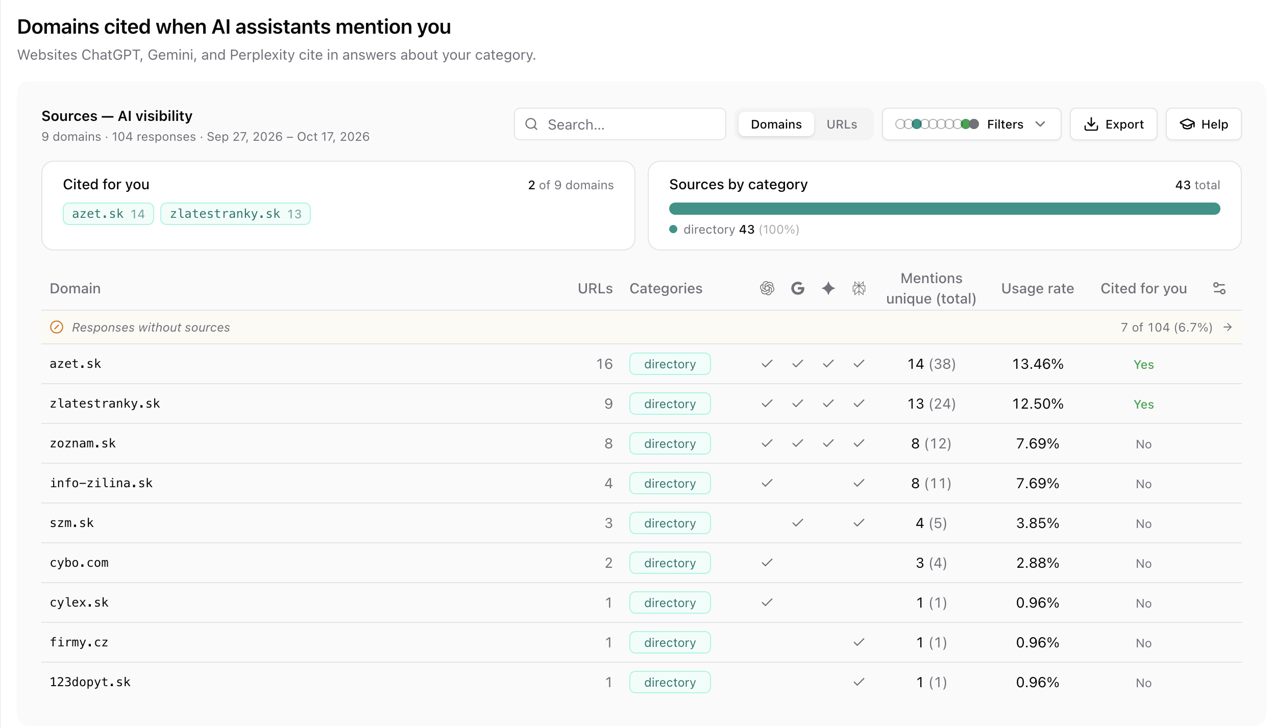Open the Help button

pyautogui.click(x=1204, y=124)
